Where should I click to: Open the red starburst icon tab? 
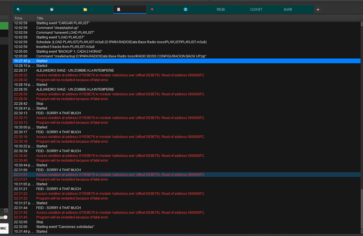[163, 9]
